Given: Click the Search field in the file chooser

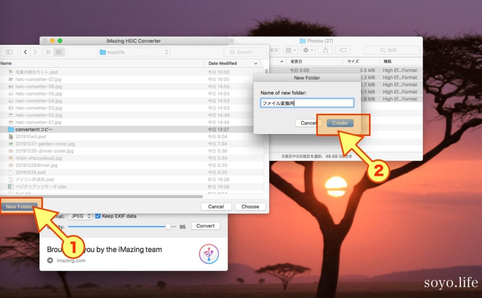Looking at the screenshot, I should [x=245, y=52].
